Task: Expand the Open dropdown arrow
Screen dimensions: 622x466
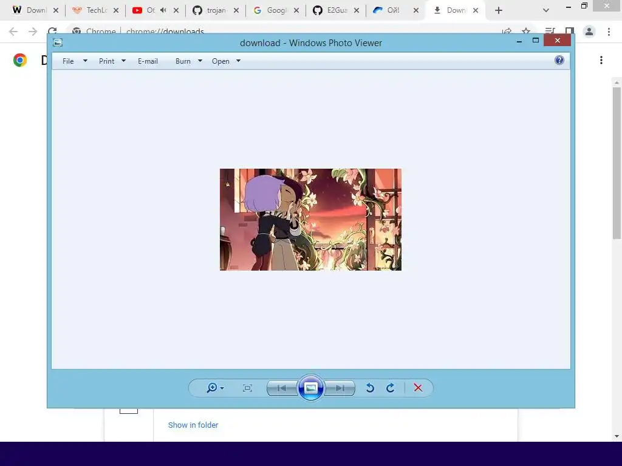Action: [238, 61]
